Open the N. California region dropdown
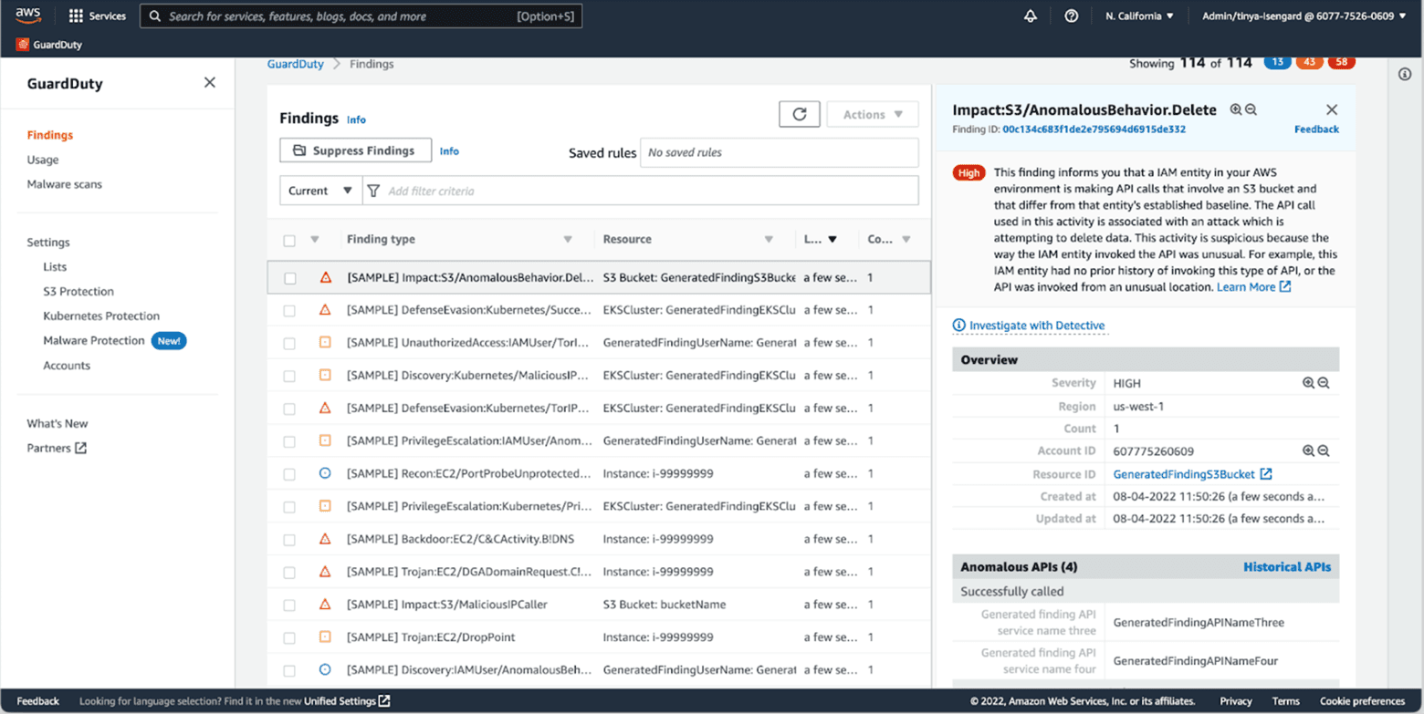Viewport: 1424px width, 714px height. click(1139, 16)
